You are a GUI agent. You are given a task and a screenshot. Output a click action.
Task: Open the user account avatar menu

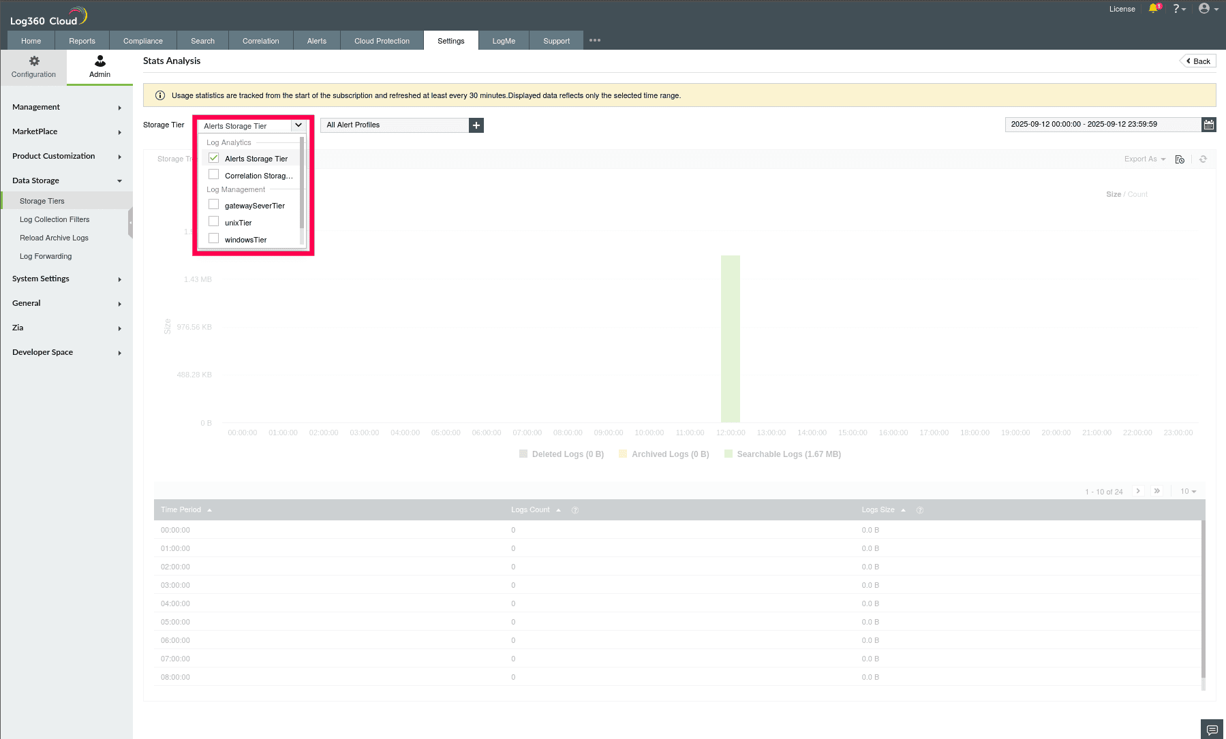coord(1208,9)
